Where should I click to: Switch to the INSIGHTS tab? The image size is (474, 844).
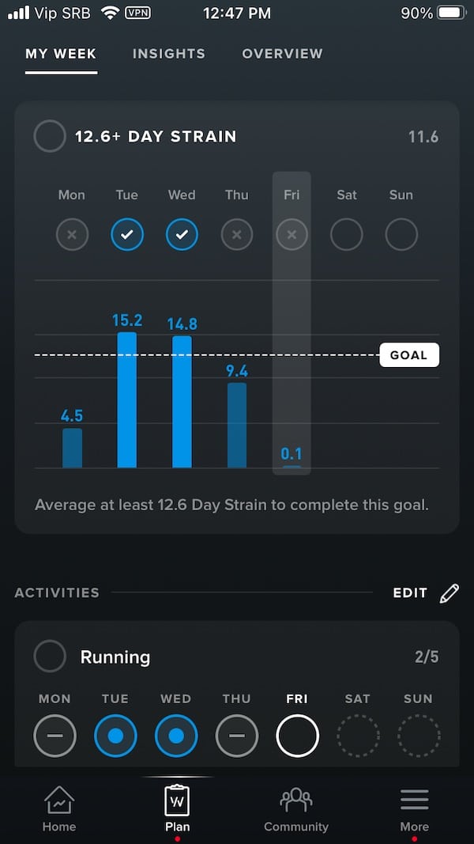tap(168, 54)
